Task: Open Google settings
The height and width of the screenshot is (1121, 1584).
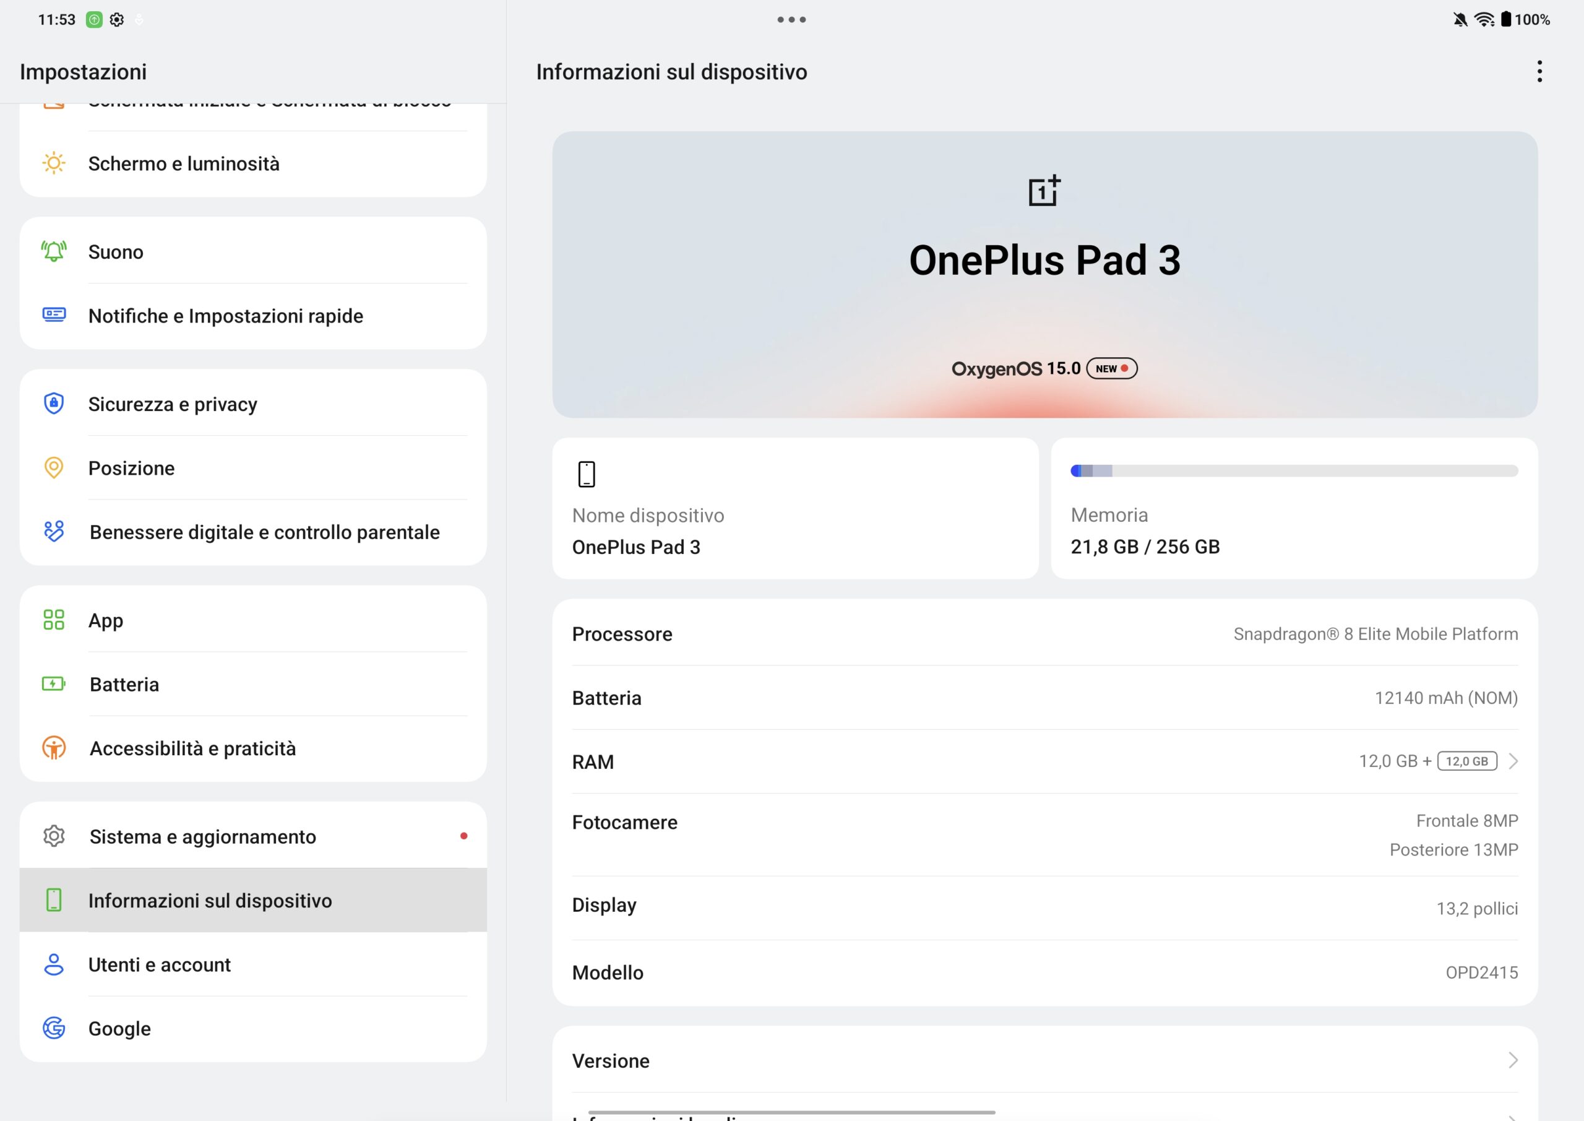Action: [x=253, y=1029]
